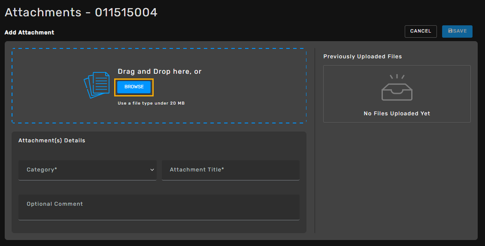
Task: Click the Attachments - 011515004 page title
Action: [81, 12]
